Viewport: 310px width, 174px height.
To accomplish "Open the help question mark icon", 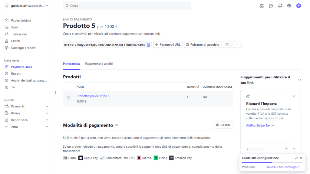I will [271, 6].
